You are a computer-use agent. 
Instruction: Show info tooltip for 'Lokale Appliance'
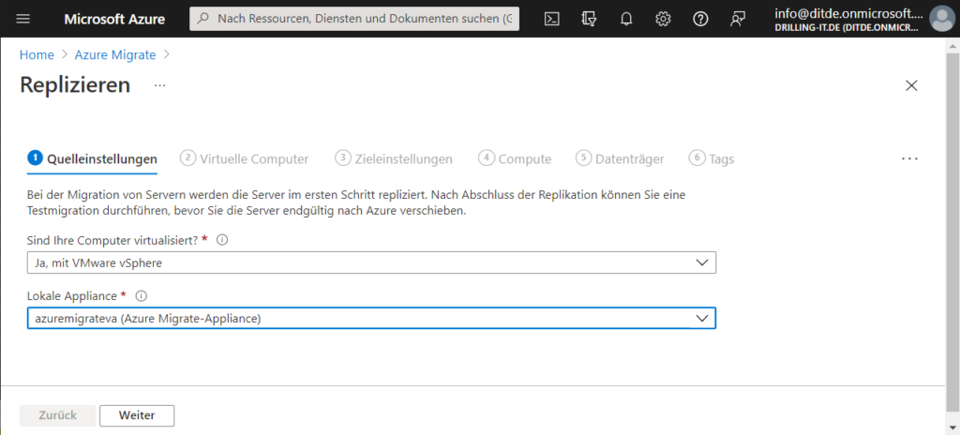tap(142, 296)
